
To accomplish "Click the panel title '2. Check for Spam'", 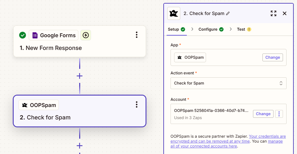I will pos(204,13).
